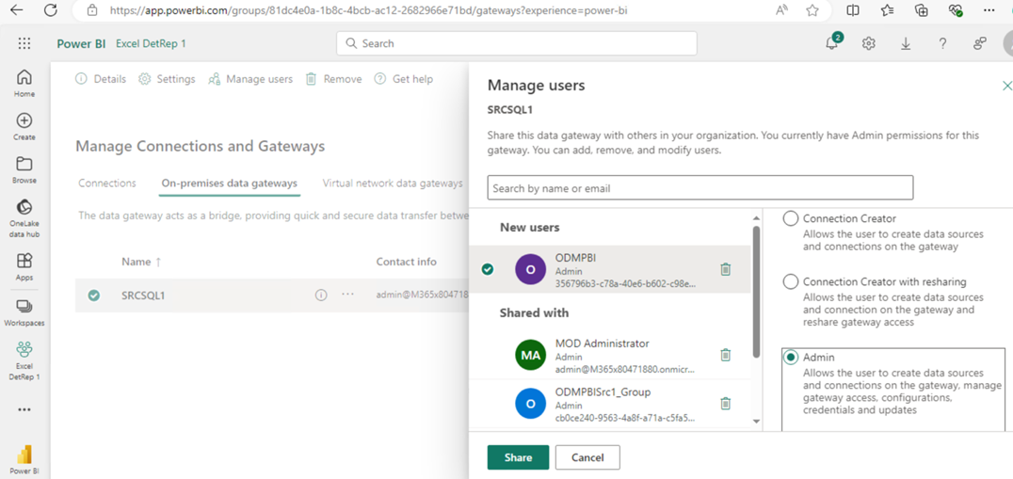Screen dimensions: 1013x479
Task: Open gateway Details in toolbar
Action: 101,79
